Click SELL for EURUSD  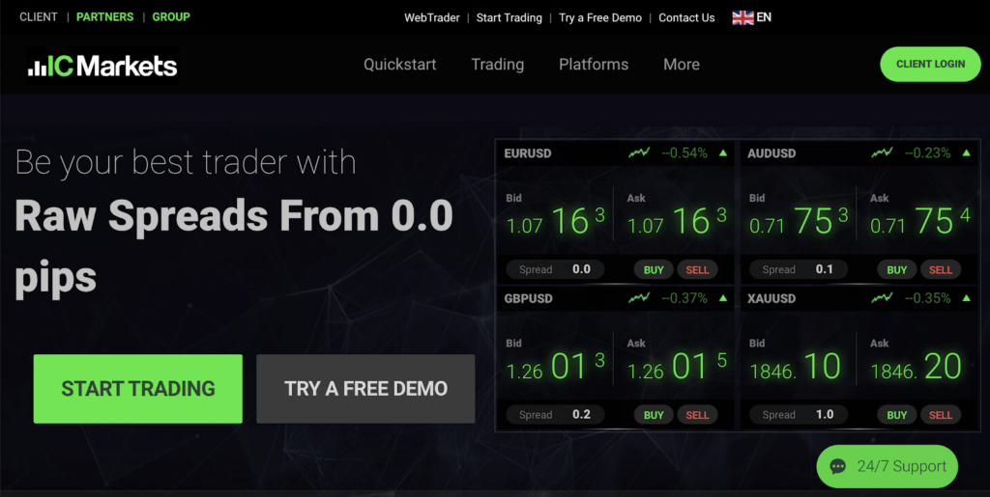pos(697,269)
